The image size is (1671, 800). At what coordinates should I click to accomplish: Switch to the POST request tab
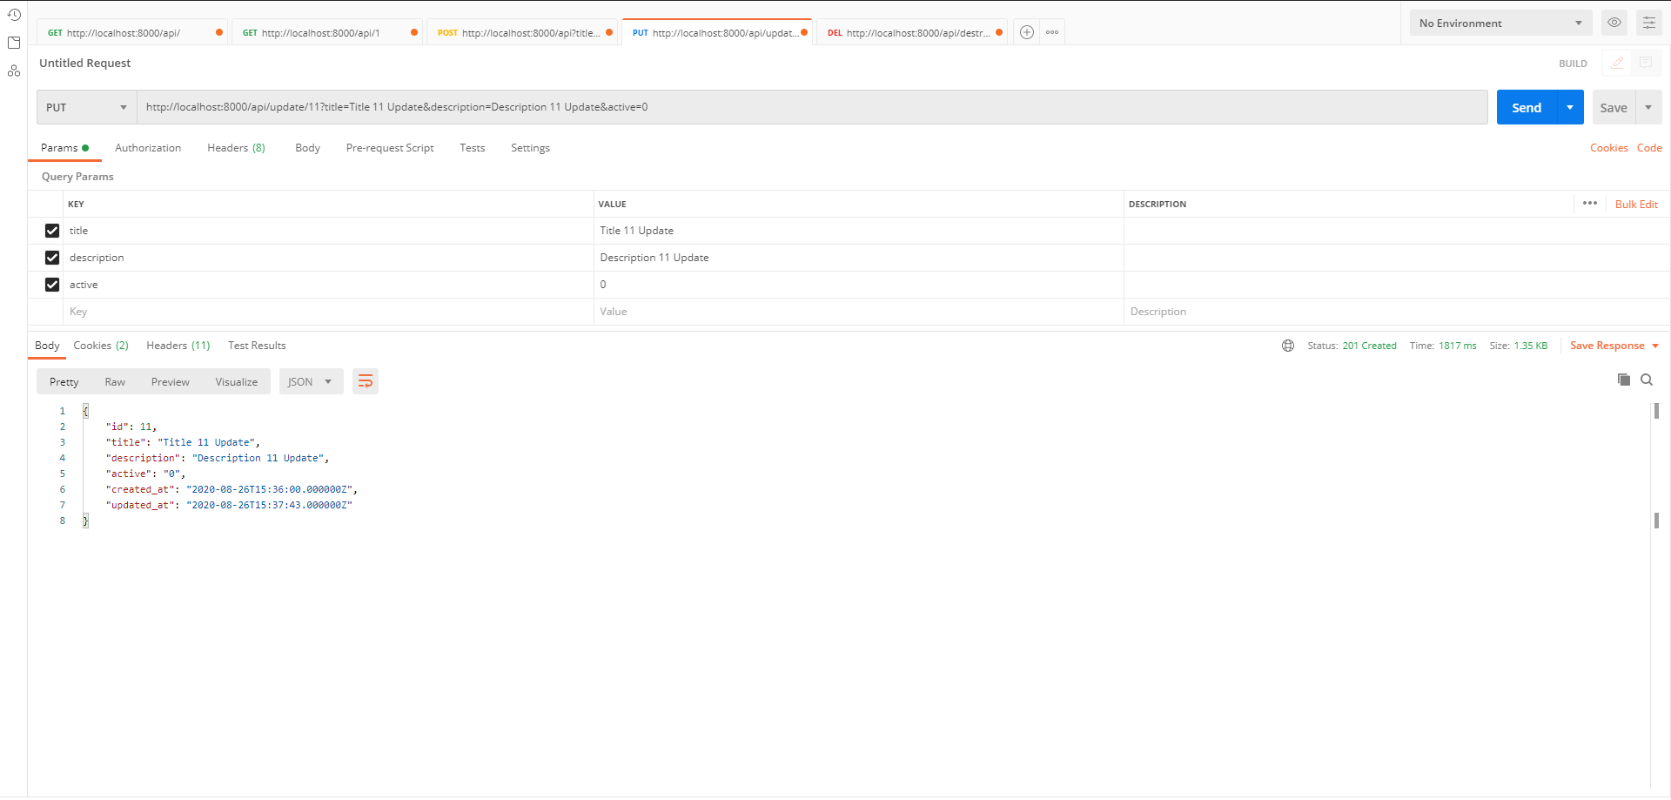pyautogui.click(x=523, y=32)
